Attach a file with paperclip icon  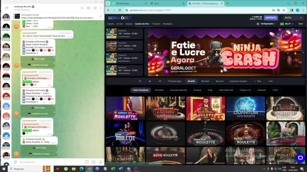coord(15,162)
